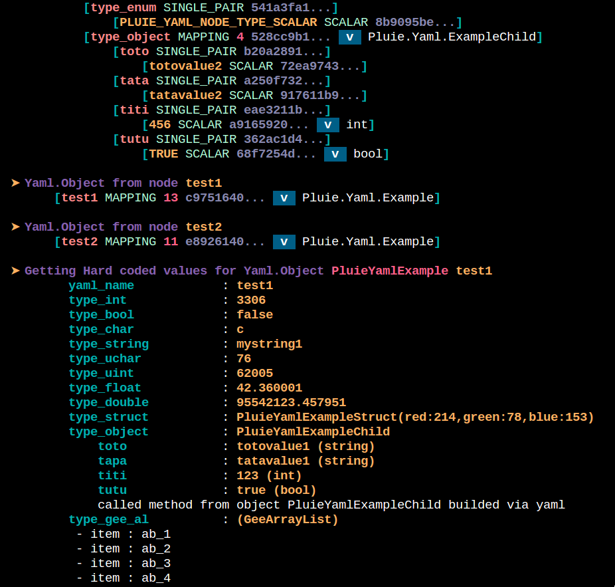Click the hash '68f7254d...'
This screenshot has height=587, width=615.
pyautogui.click(x=276, y=154)
